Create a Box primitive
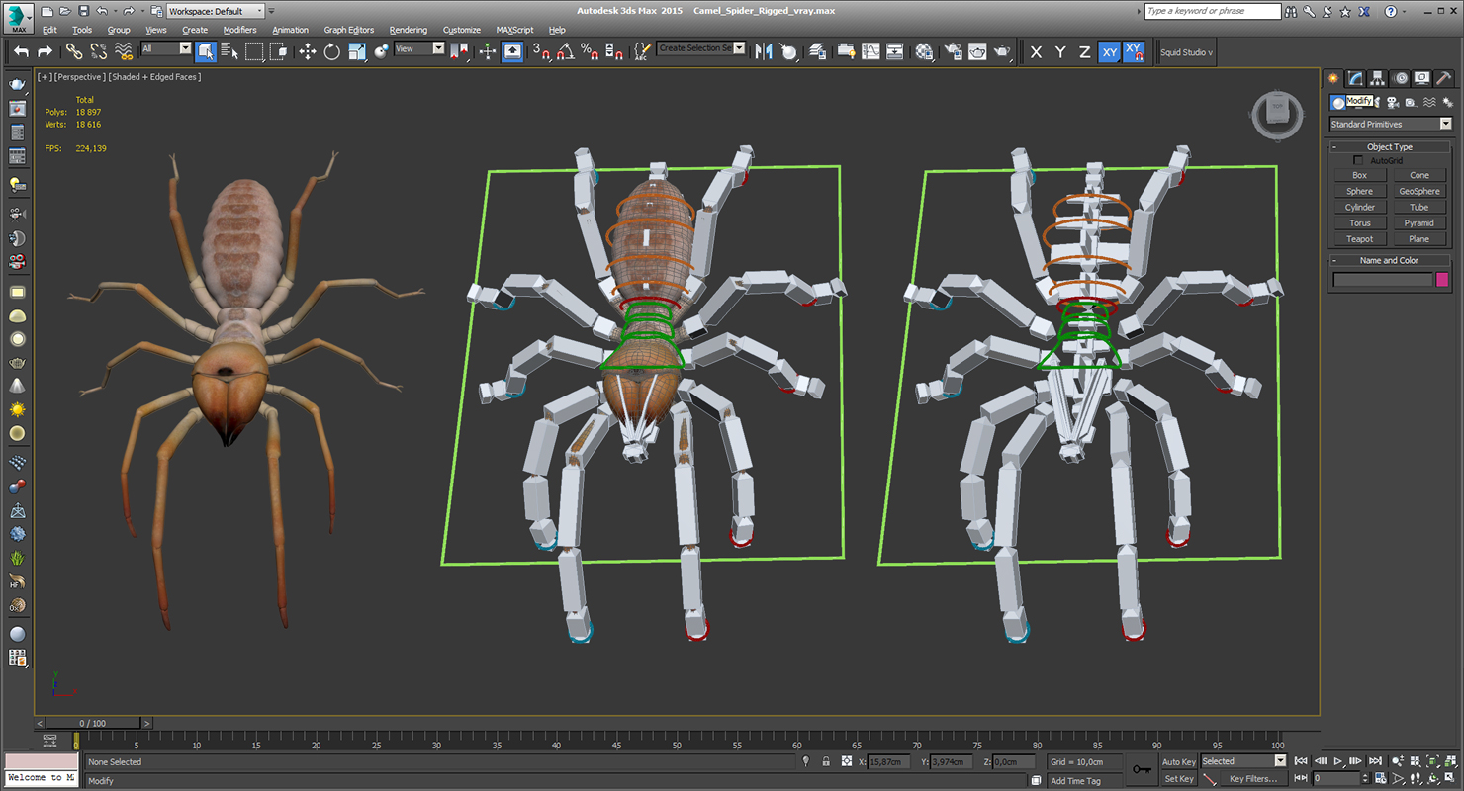Screen dimensions: 1464x791 point(1359,175)
